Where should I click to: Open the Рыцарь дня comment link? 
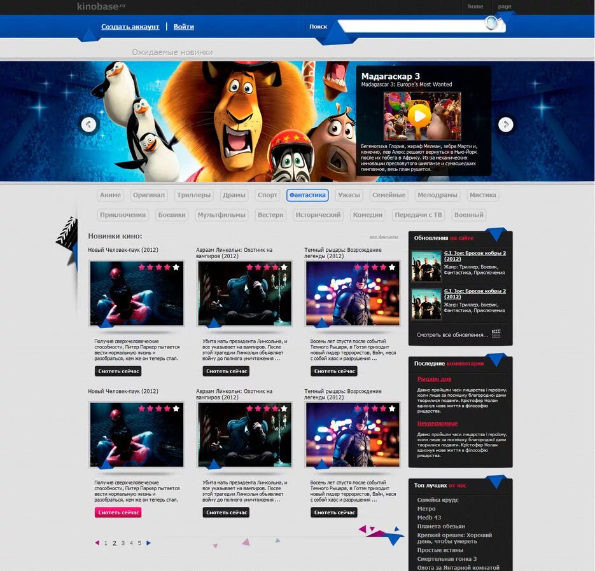[434, 379]
